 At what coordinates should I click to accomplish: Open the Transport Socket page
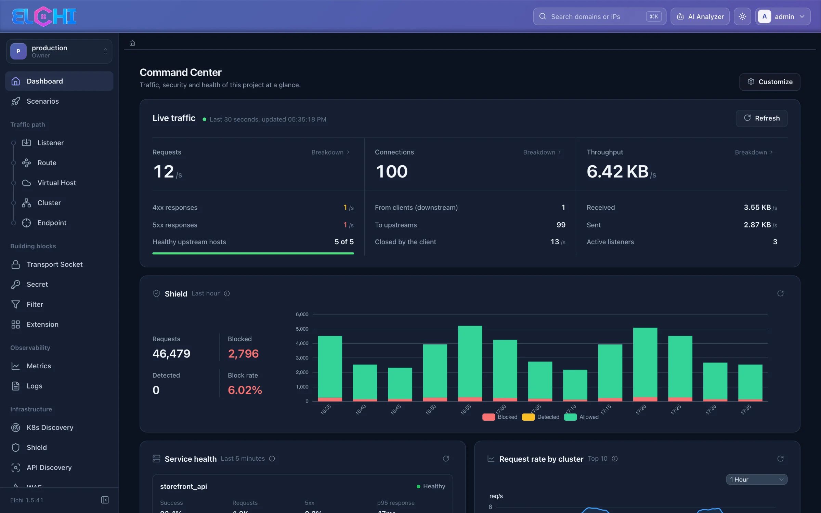pos(54,264)
